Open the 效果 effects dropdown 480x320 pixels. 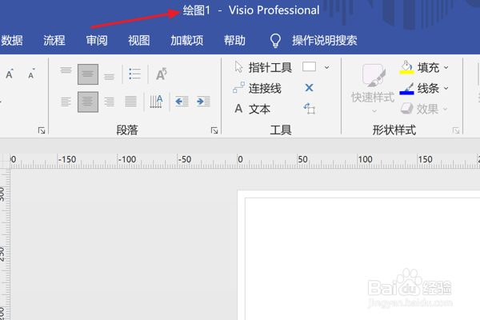click(x=424, y=109)
